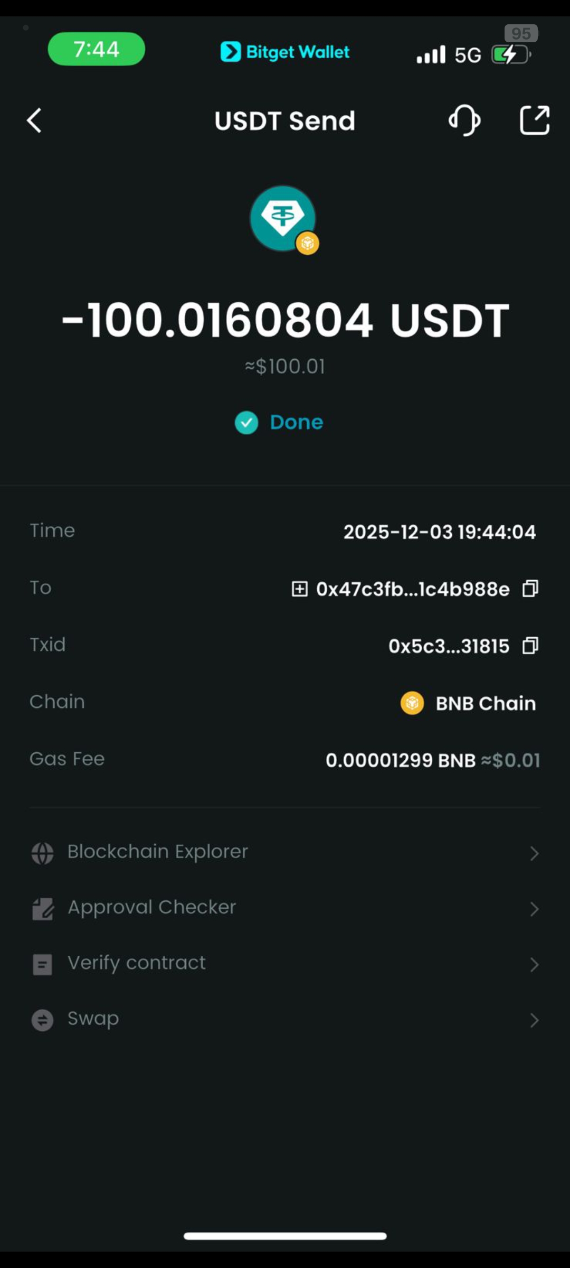This screenshot has height=1268, width=570.
Task: Expand Verify contract chevron
Action: coord(534,965)
